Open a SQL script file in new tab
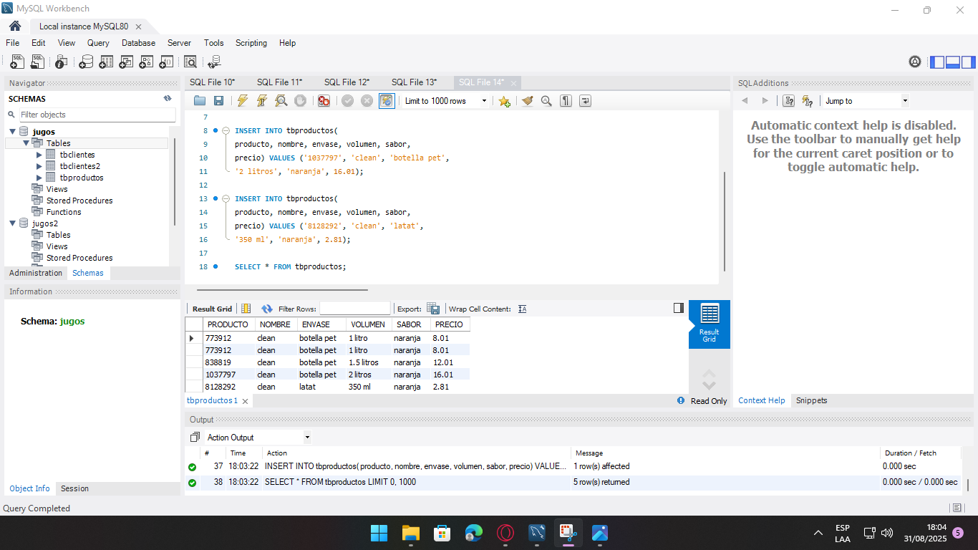The image size is (978, 550). [37, 62]
